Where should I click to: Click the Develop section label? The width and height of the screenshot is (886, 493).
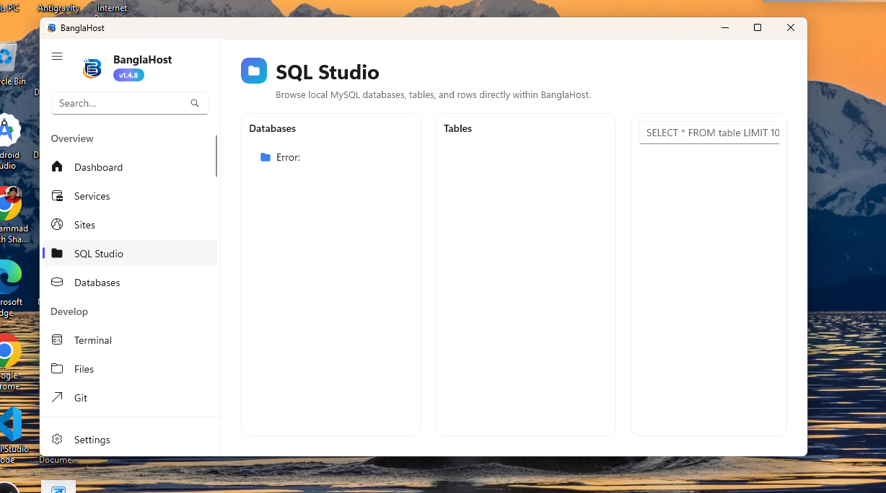tap(69, 311)
